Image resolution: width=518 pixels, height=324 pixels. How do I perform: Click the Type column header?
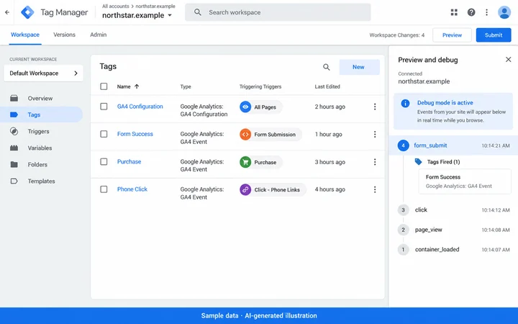tap(186, 86)
